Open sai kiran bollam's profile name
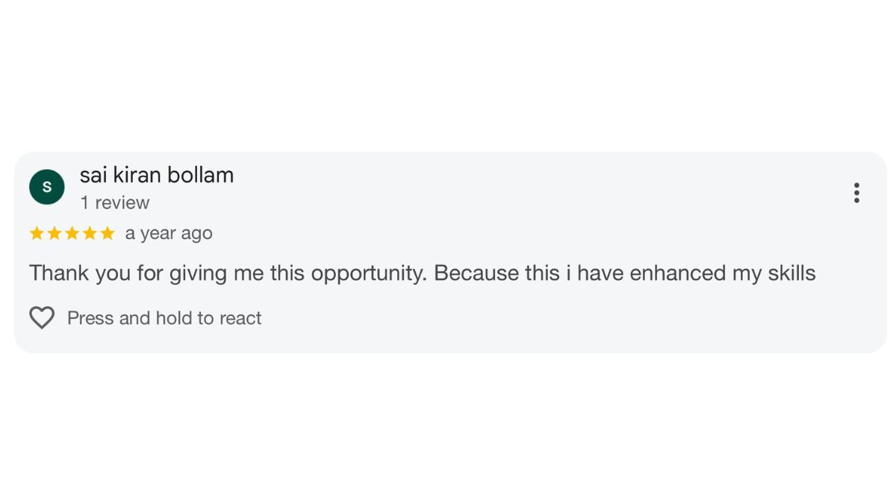 click(x=157, y=175)
